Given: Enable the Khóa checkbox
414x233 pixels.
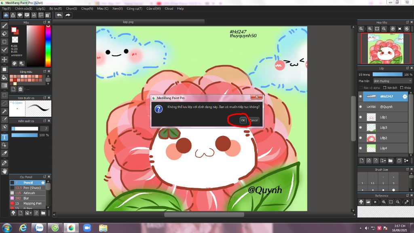Looking at the screenshot, I should (x=401, y=88).
